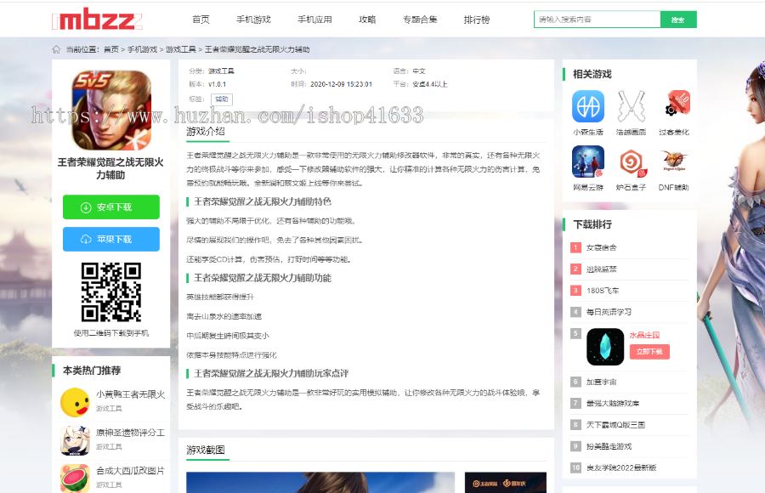The image size is (765, 493).
Task: Click the green search button
Action: click(678, 20)
